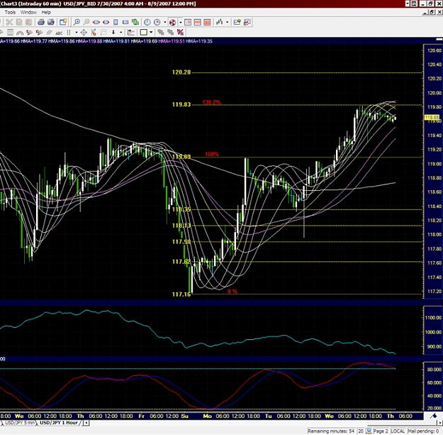This screenshot has width=443, height=435.
Task: Click the title bar dropdown arrow
Action: (x=408, y=4)
